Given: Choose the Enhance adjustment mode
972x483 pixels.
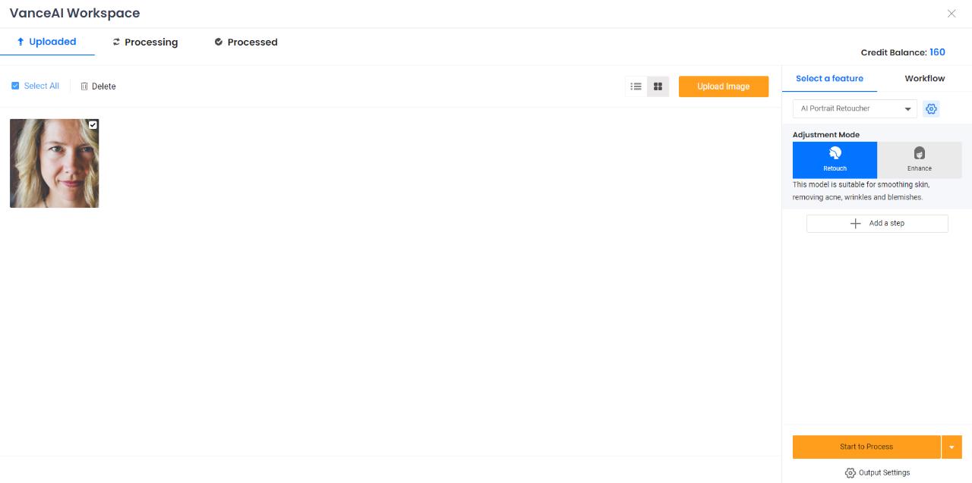Looking at the screenshot, I should click(920, 160).
